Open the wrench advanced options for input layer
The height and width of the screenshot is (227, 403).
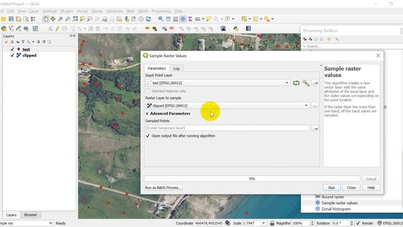pos(306,83)
